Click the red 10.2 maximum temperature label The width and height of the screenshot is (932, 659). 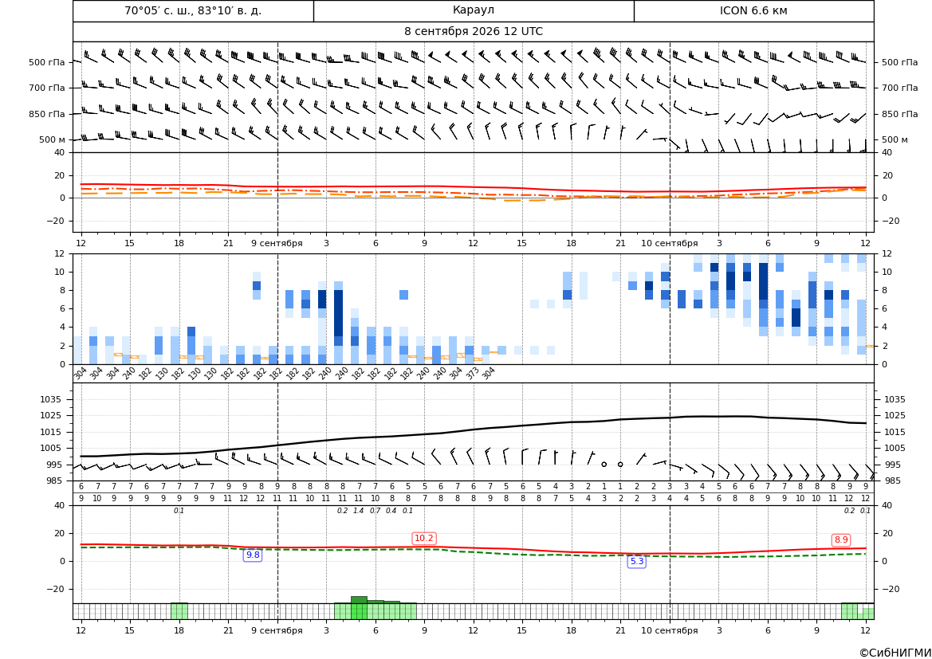(424, 539)
